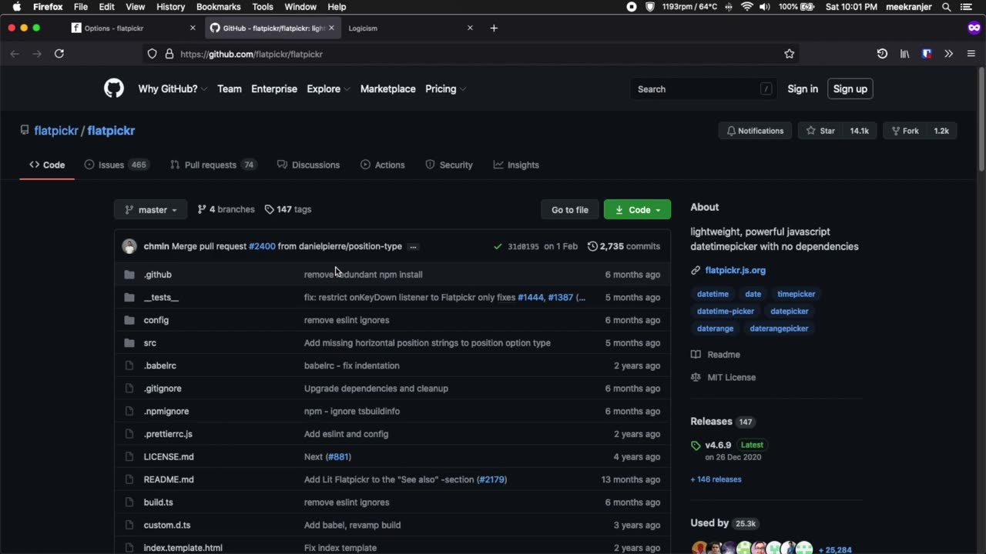Open the 147 tags link

pos(288,209)
